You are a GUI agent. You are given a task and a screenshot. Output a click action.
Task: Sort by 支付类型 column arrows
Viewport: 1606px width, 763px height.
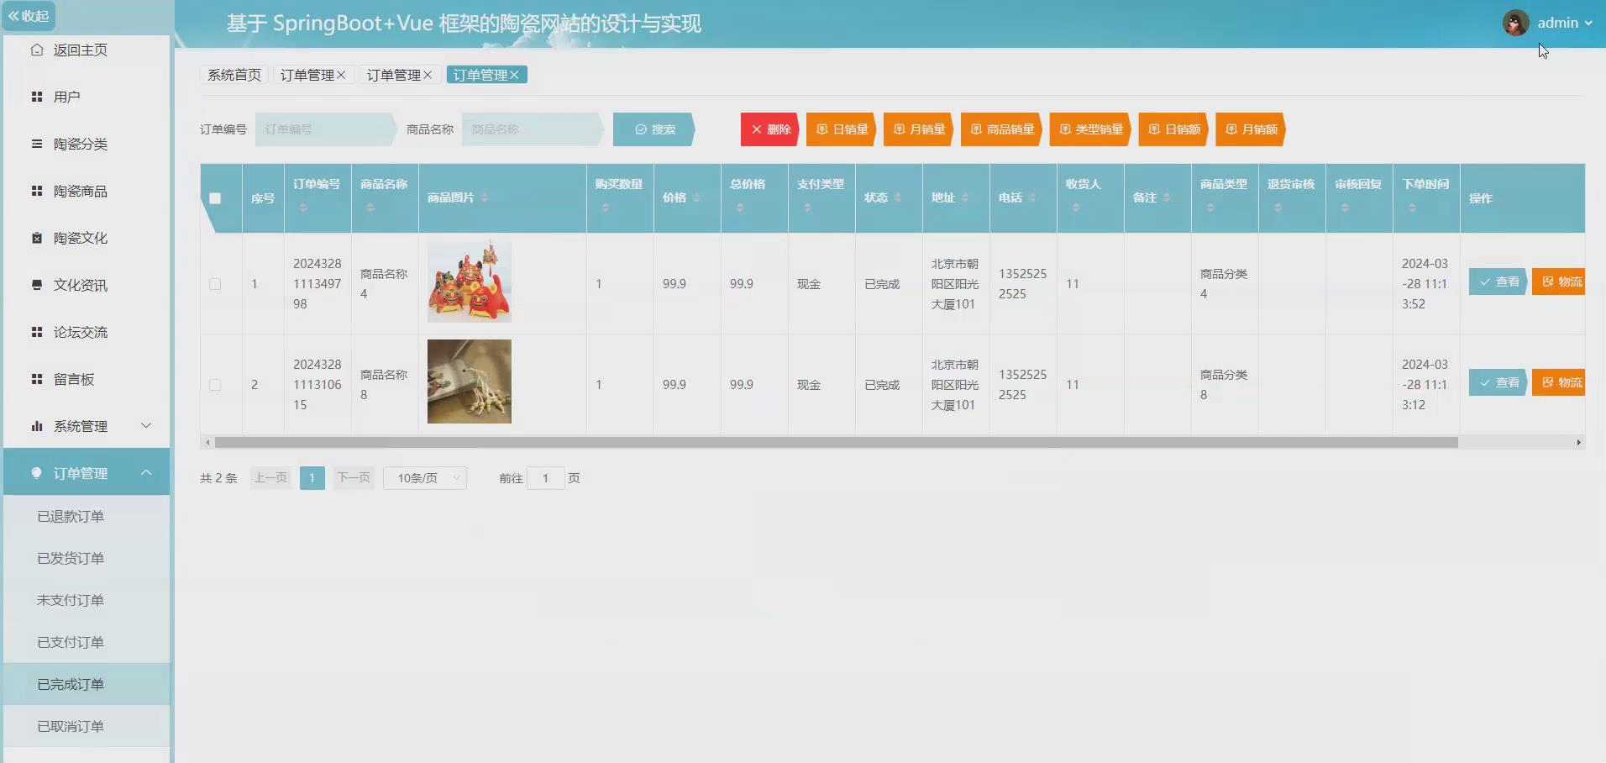pyautogui.click(x=807, y=208)
